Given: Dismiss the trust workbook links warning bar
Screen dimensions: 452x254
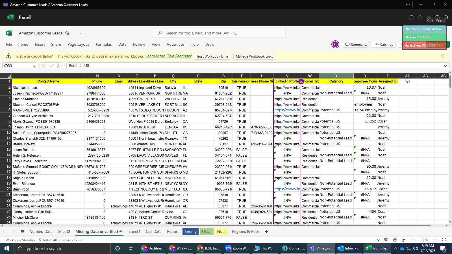Looking at the screenshot, I should pyautogui.click(x=442, y=56).
